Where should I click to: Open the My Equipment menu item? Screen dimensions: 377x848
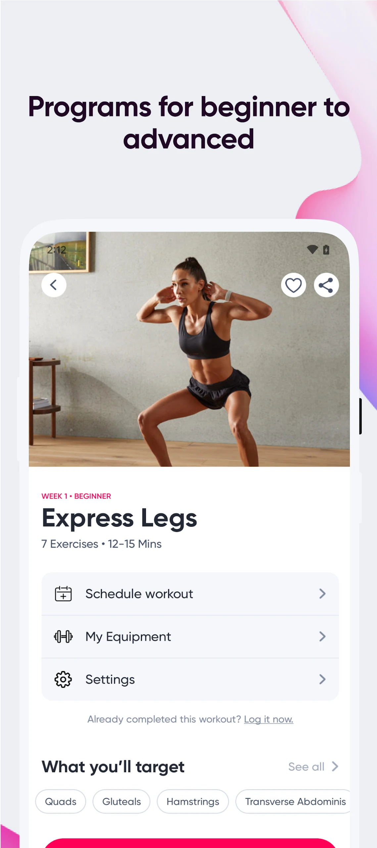click(x=190, y=637)
